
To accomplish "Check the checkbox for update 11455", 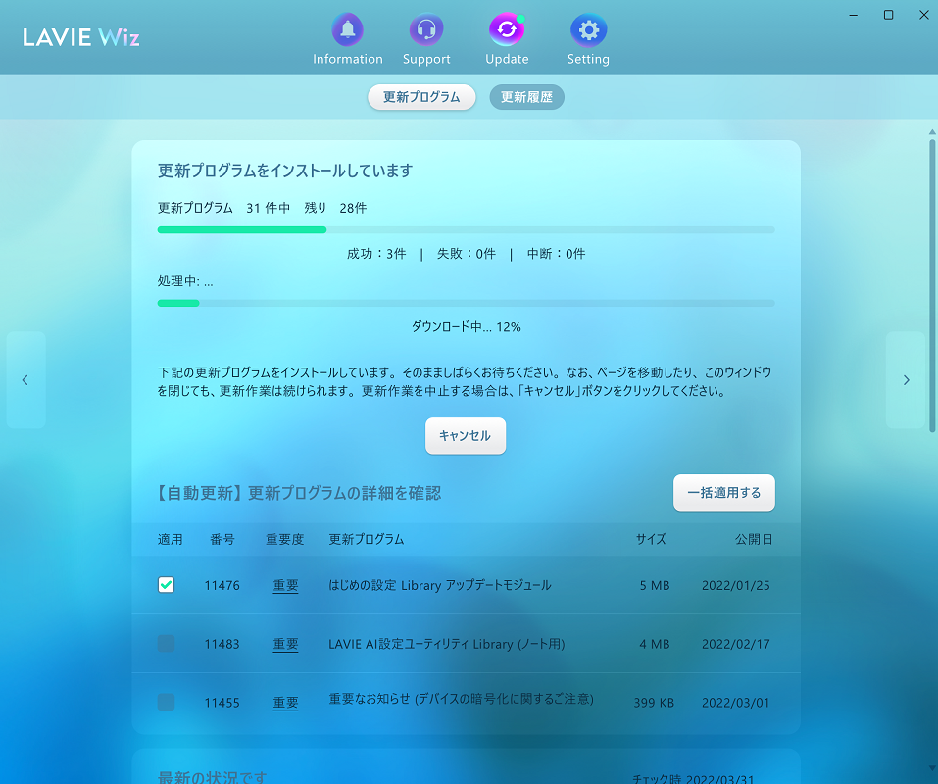I will click(x=167, y=702).
